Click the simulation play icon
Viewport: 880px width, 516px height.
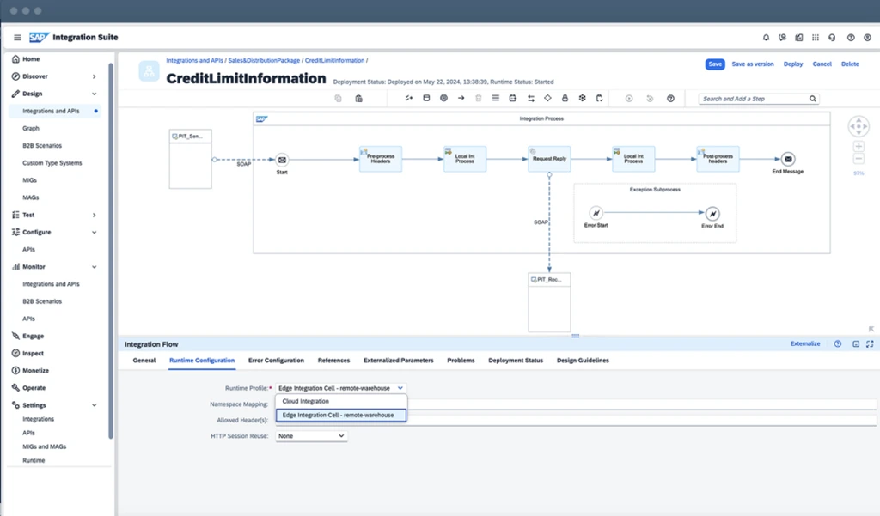[x=629, y=99]
